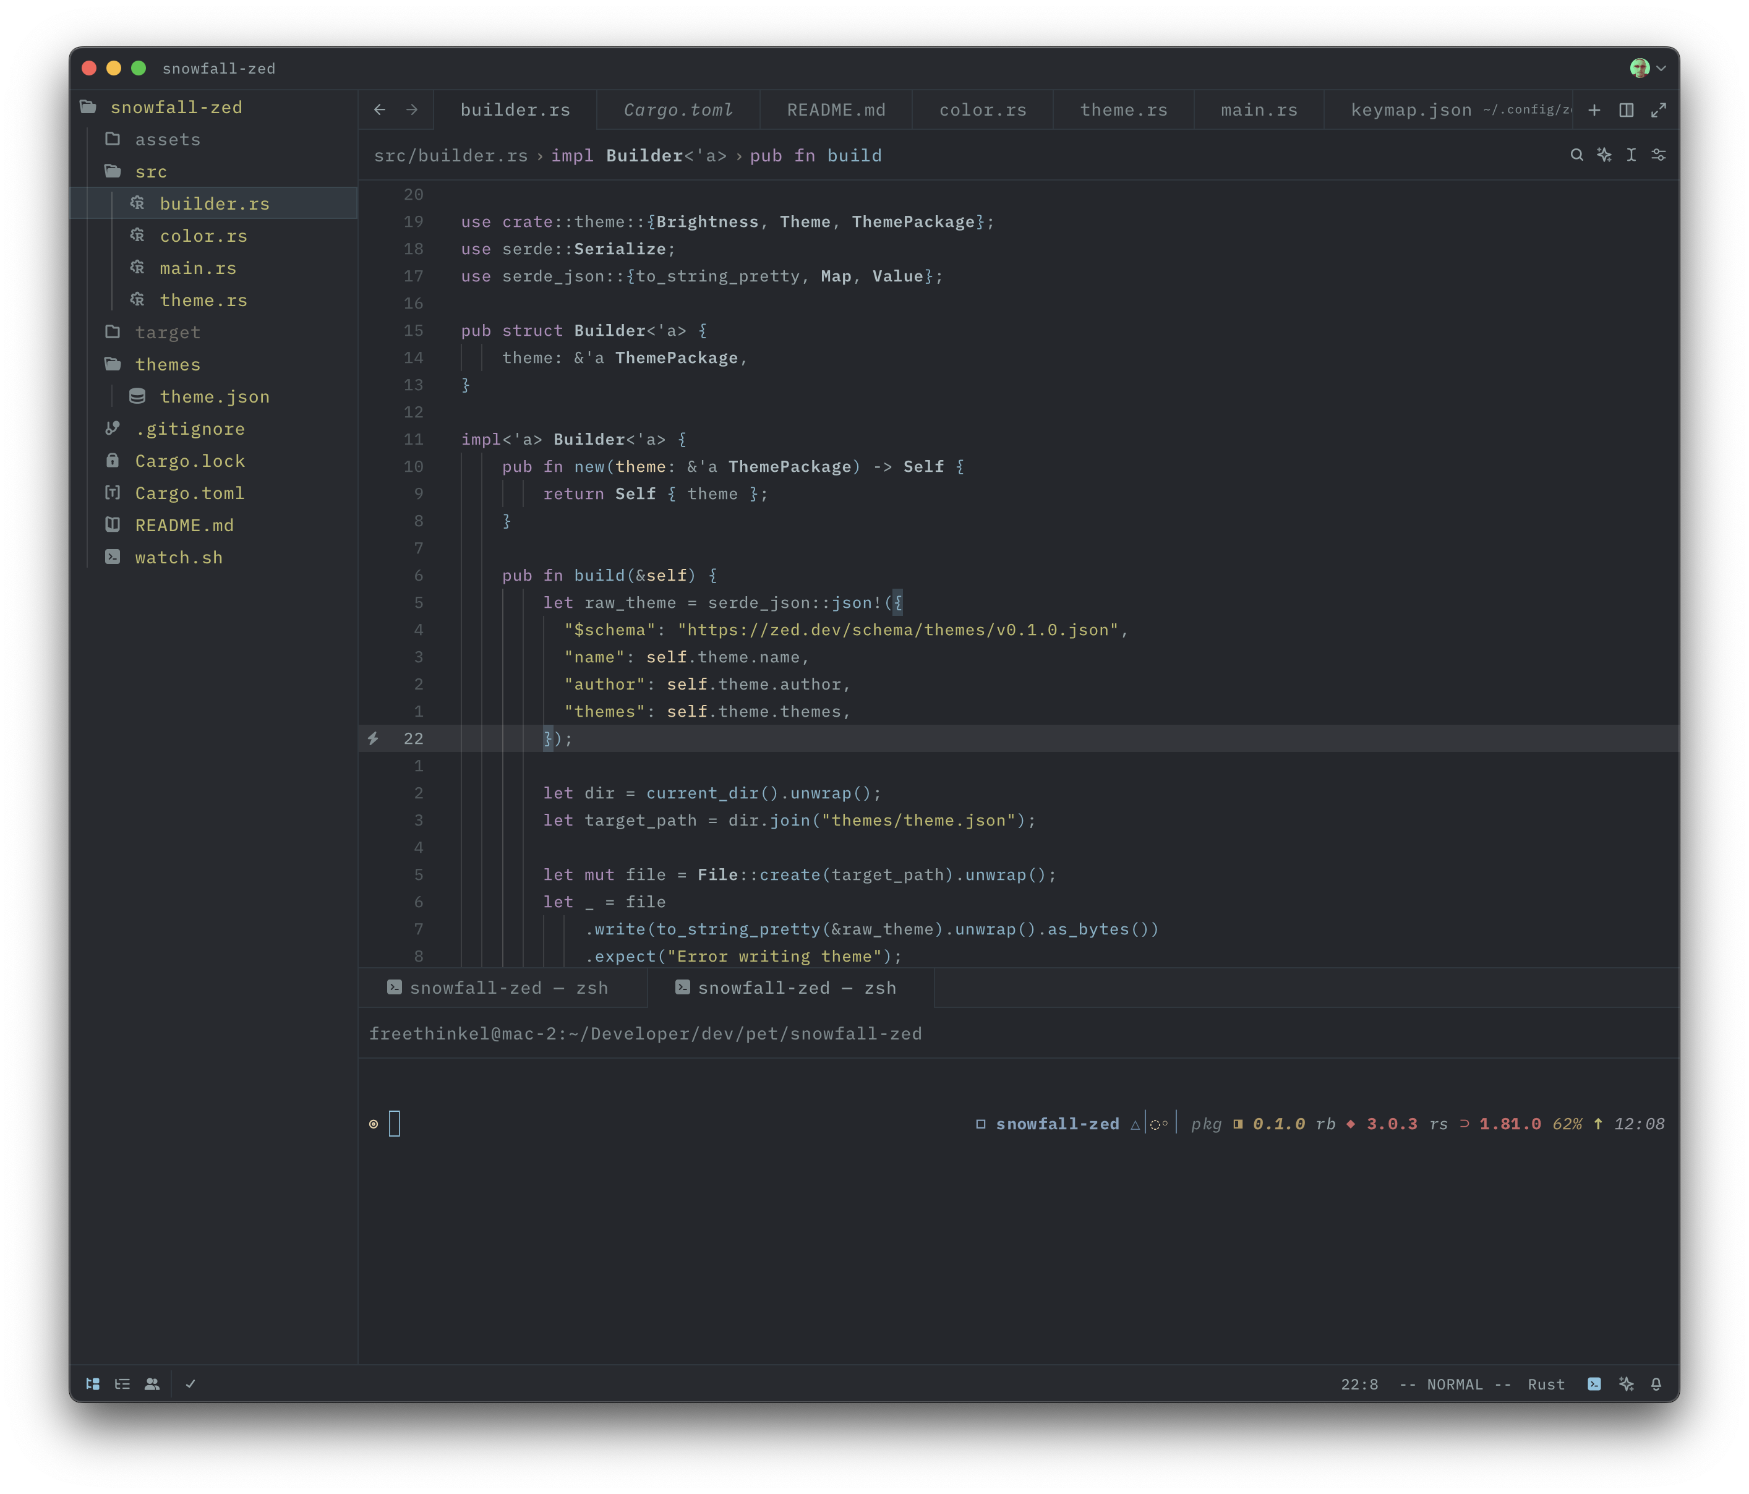Screen dimensions: 1749x1494
Task: Click the buffer search magnifier icon
Action: click(1576, 155)
